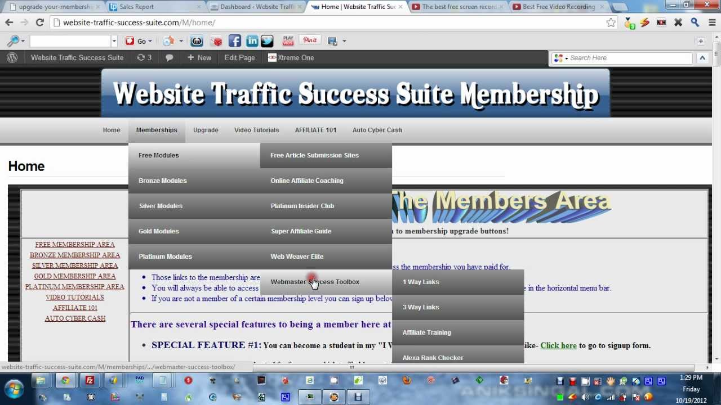This screenshot has width=721, height=405.
Task: Expand the toolbar search box dropdown arrow
Action: pyautogui.click(x=114, y=41)
